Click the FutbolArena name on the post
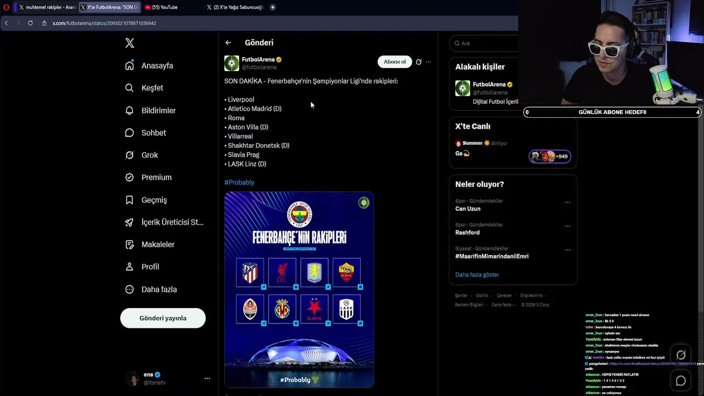This screenshot has width=704, height=396. pyautogui.click(x=258, y=59)
